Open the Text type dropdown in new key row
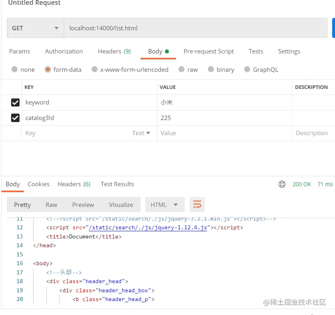The height and width of the screenshot is (315, 335). pyautogui.click(x=141, y=133)
